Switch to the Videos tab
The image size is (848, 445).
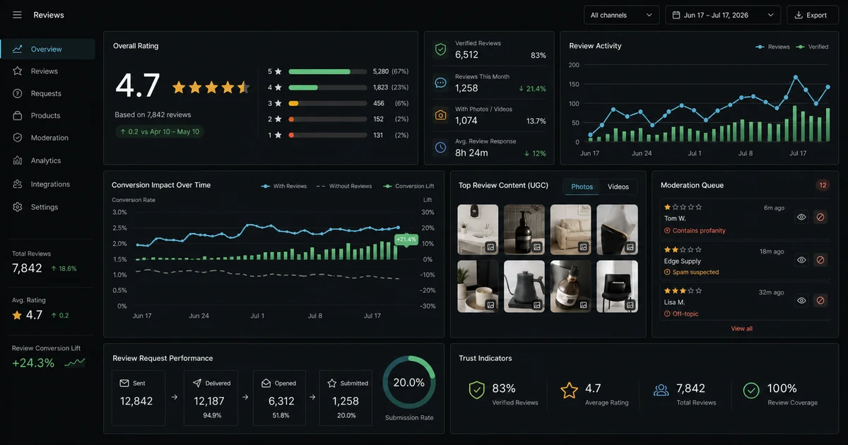[618, 186]
